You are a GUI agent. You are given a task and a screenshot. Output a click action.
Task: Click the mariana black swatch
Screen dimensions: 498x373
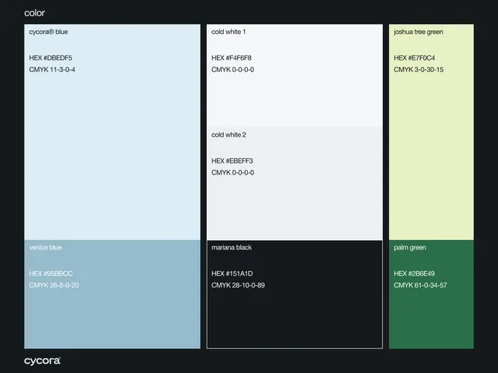(295, 294)
